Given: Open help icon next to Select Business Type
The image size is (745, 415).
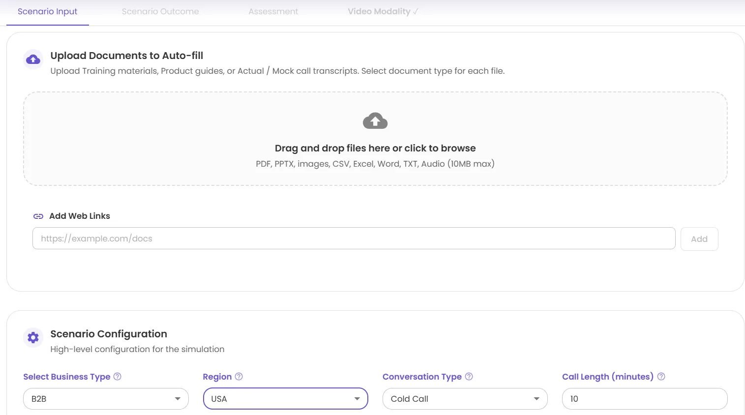Looking at the screenshot, I should pyautogui.click(x=118, y=377).
